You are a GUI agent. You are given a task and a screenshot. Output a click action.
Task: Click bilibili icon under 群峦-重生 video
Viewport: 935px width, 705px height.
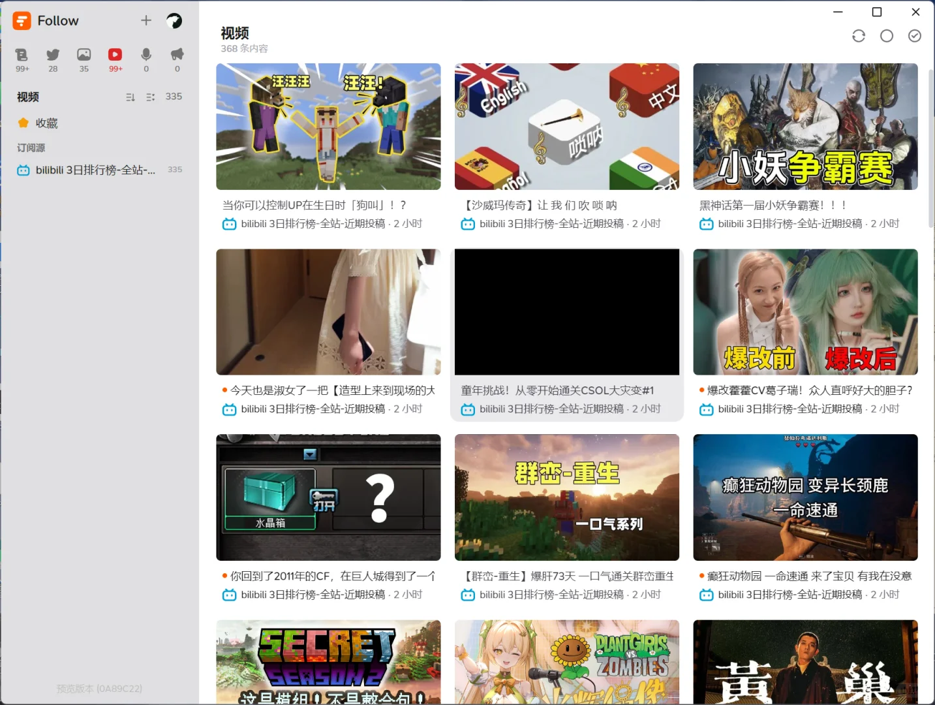pos(468,595)
